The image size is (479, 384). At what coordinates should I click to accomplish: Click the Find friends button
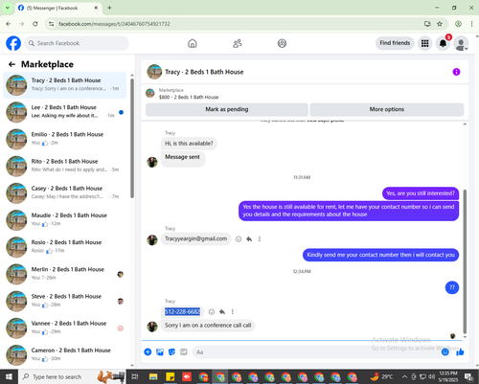(395, 43)
